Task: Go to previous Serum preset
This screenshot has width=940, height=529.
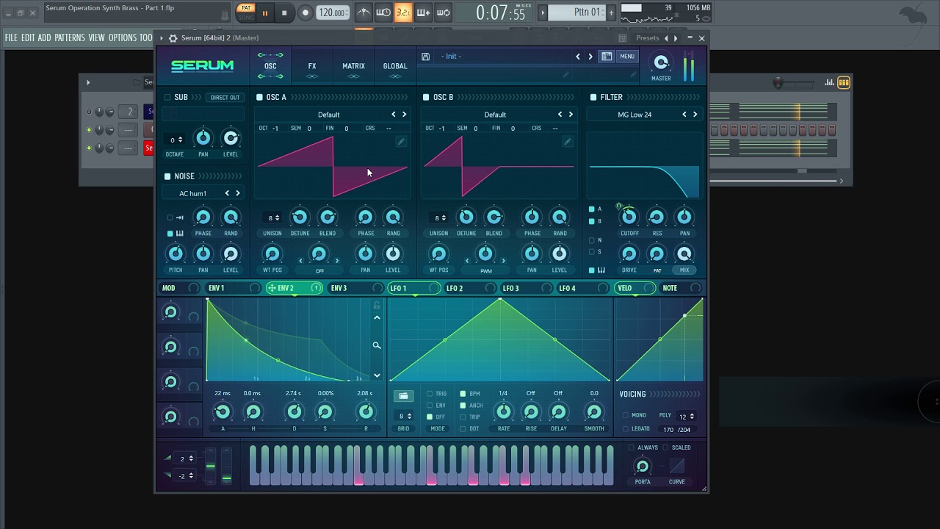Action: 578,57
